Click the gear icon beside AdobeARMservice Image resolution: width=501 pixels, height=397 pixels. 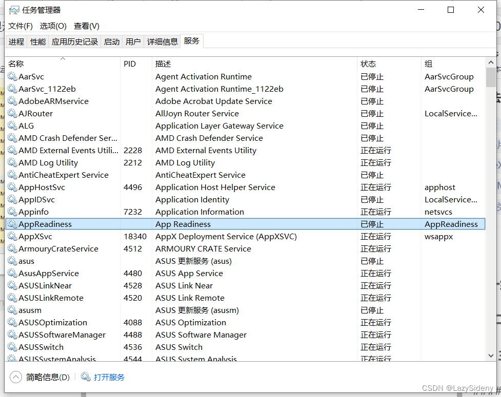(12, 101)
